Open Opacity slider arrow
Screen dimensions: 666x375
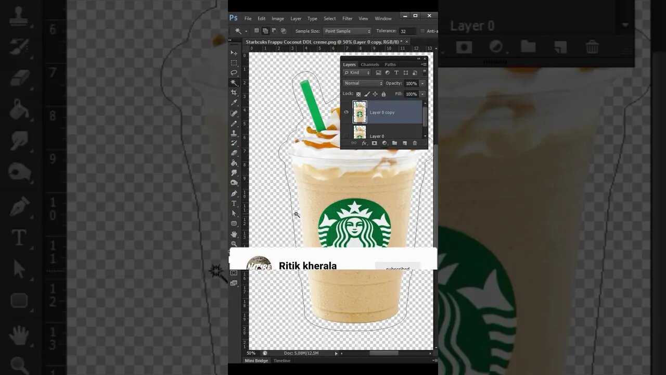[x=422, y=83]
